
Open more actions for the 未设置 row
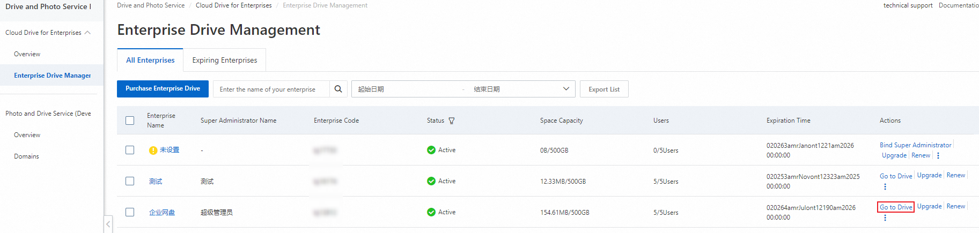[x=938, y=155]
